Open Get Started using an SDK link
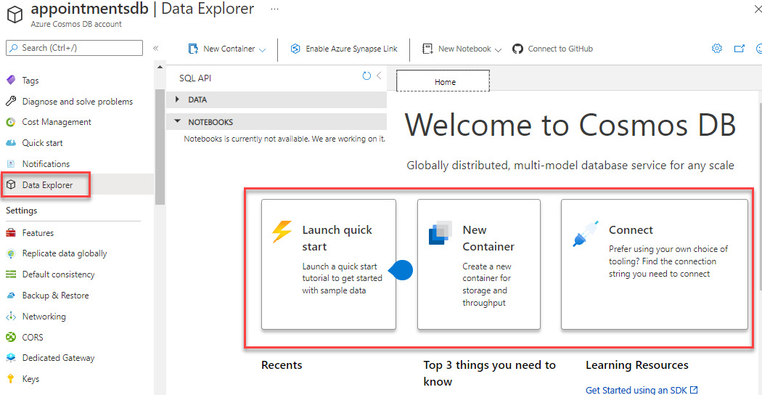Screen dimensions: 762x395 (642, 390)
